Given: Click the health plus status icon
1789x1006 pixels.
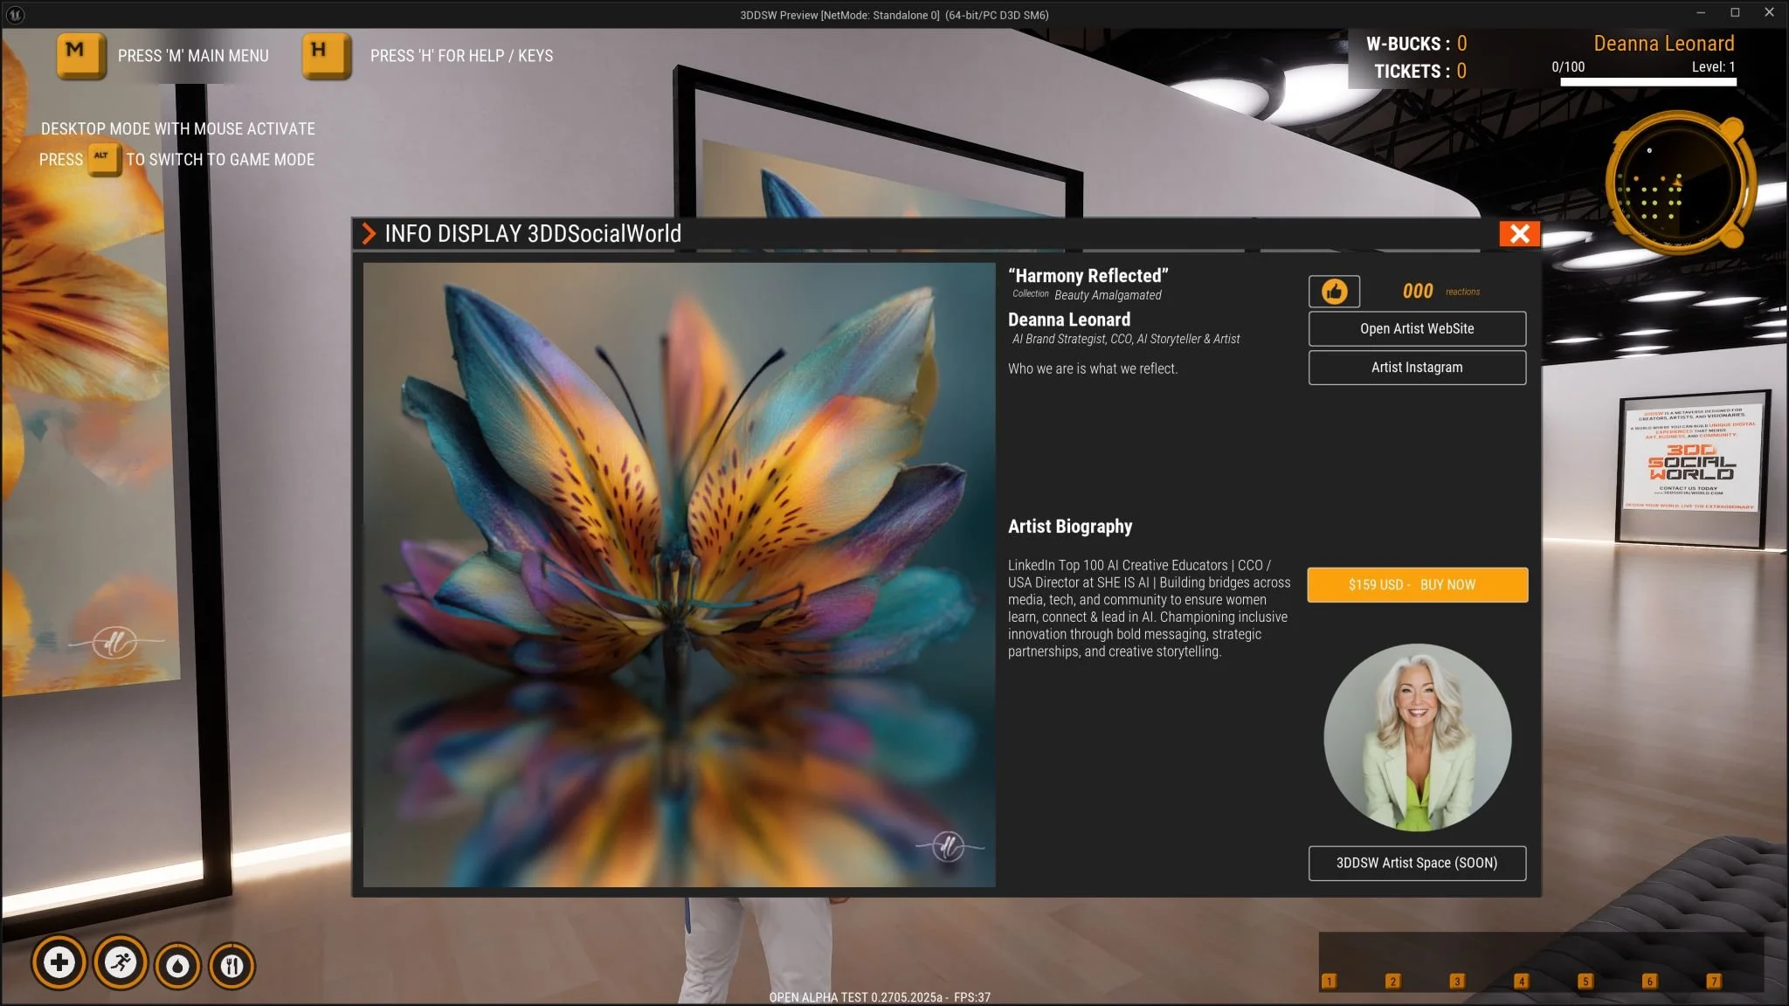Looking at the screenshot, I should pos(59,963).
